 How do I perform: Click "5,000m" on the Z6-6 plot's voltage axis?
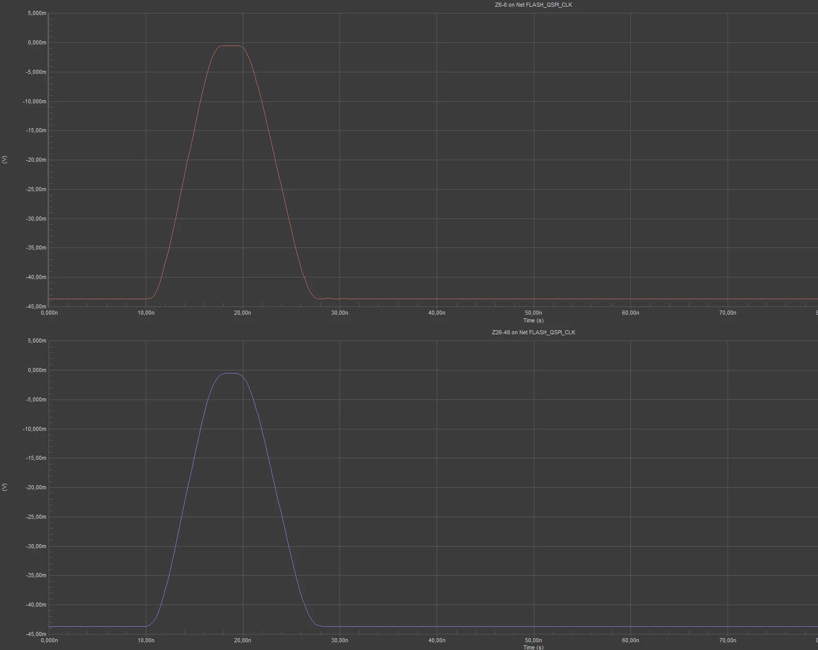coord(37,13)
